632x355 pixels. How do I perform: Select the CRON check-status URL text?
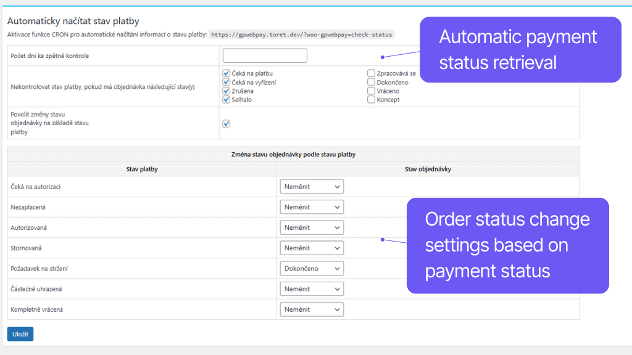301,35
